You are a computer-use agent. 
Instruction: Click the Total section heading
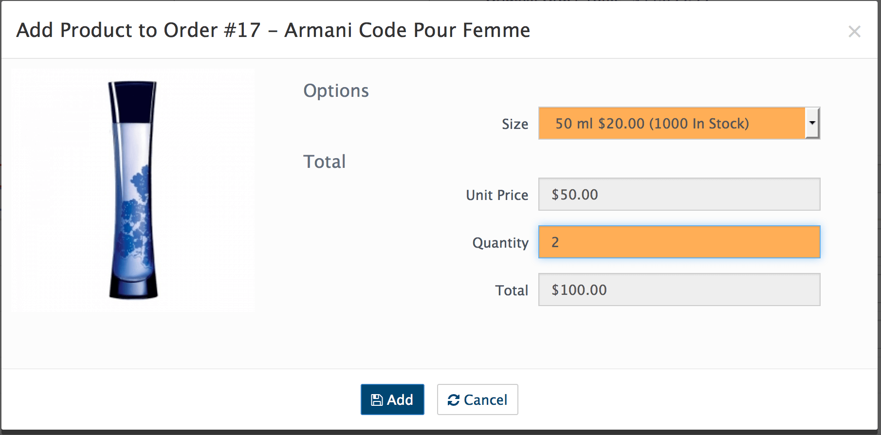[x=324, y=162]
